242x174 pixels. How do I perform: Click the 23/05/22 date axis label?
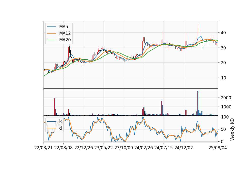click(x=104, y=148)
